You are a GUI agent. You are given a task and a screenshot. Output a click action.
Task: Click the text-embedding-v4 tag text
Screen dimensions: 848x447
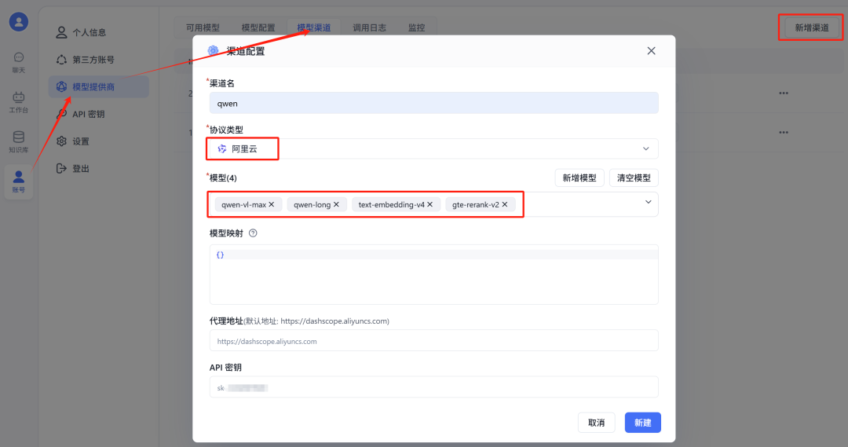392,204
